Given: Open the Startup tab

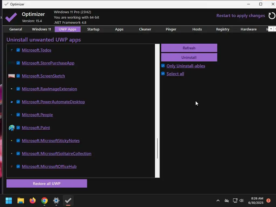Looking at the screenshot, I should [93, 29].
